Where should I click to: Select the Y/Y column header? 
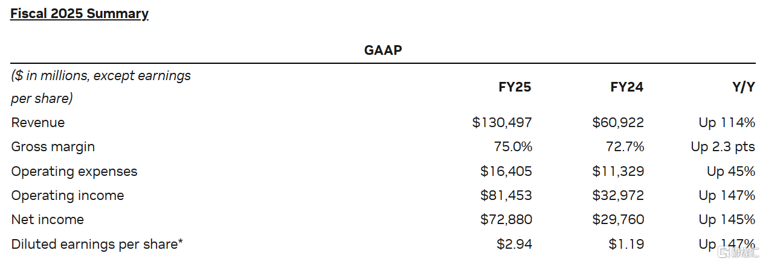[x=743, y=87]
